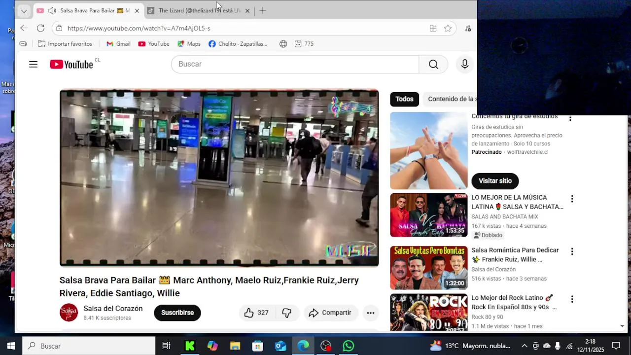The image size is (631, 355).
Task: Open options for LO MEJOR DE LA MÚSICA LATINA video
Action: tap(572, 199)
